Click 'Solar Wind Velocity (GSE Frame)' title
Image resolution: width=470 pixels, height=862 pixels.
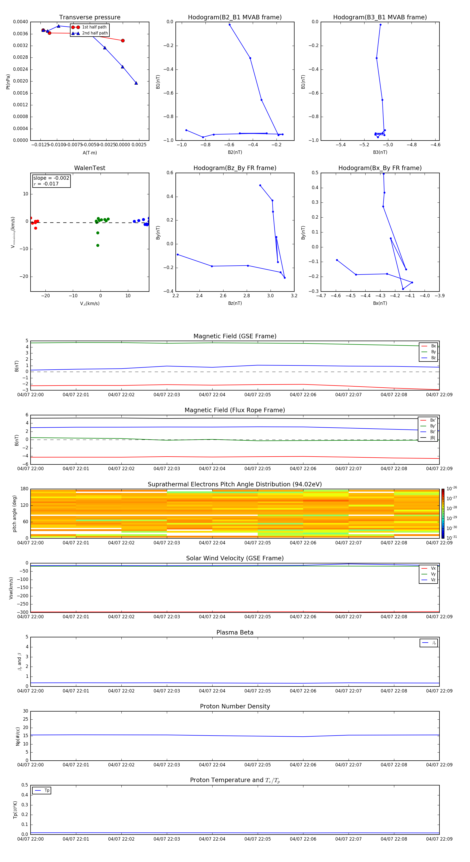tap(235, 558)
